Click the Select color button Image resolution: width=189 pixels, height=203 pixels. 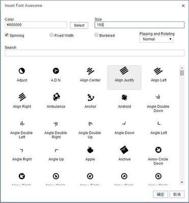[79, 25]
